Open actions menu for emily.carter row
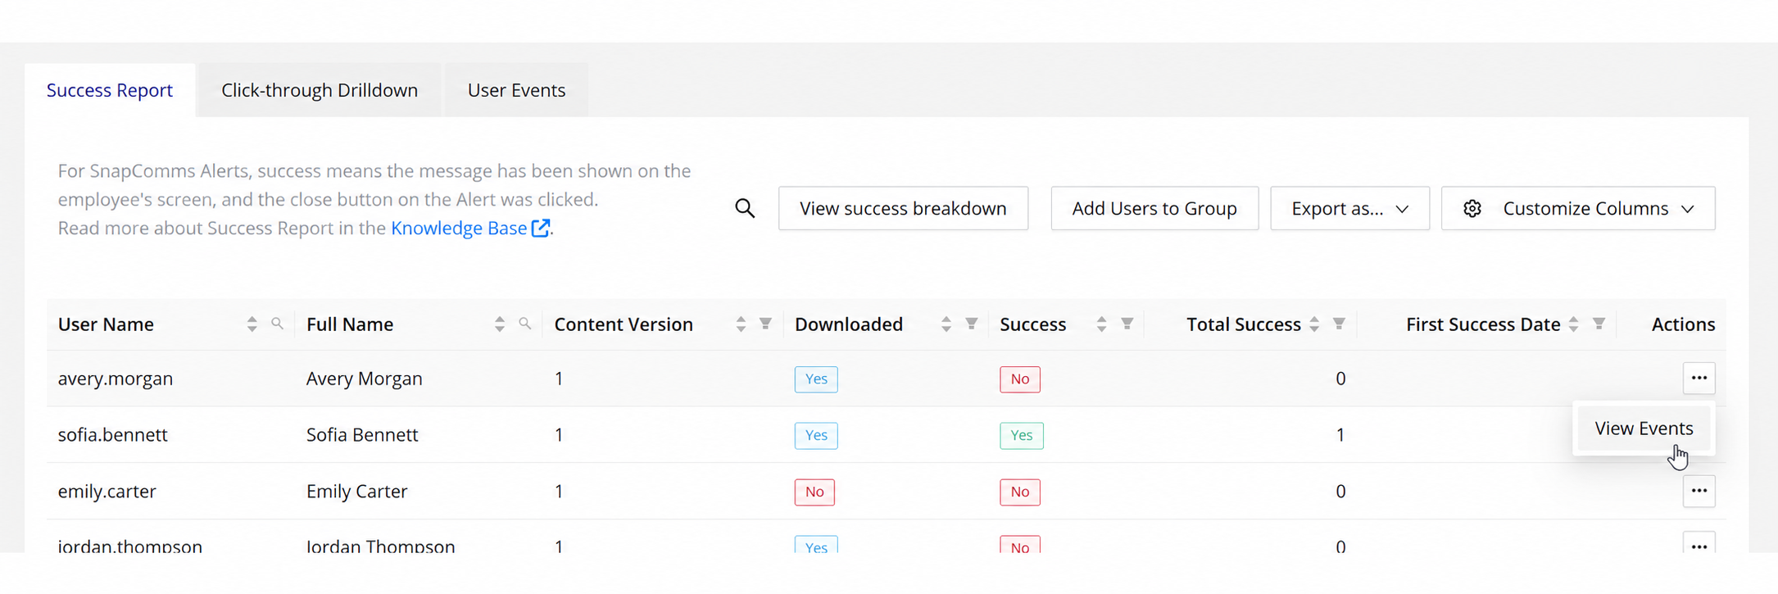1778x594 pixels. [x=1699, y=492]
